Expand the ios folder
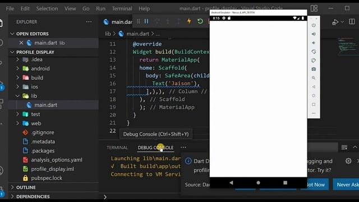The image size is (359, 202). [x=17, y=87]
